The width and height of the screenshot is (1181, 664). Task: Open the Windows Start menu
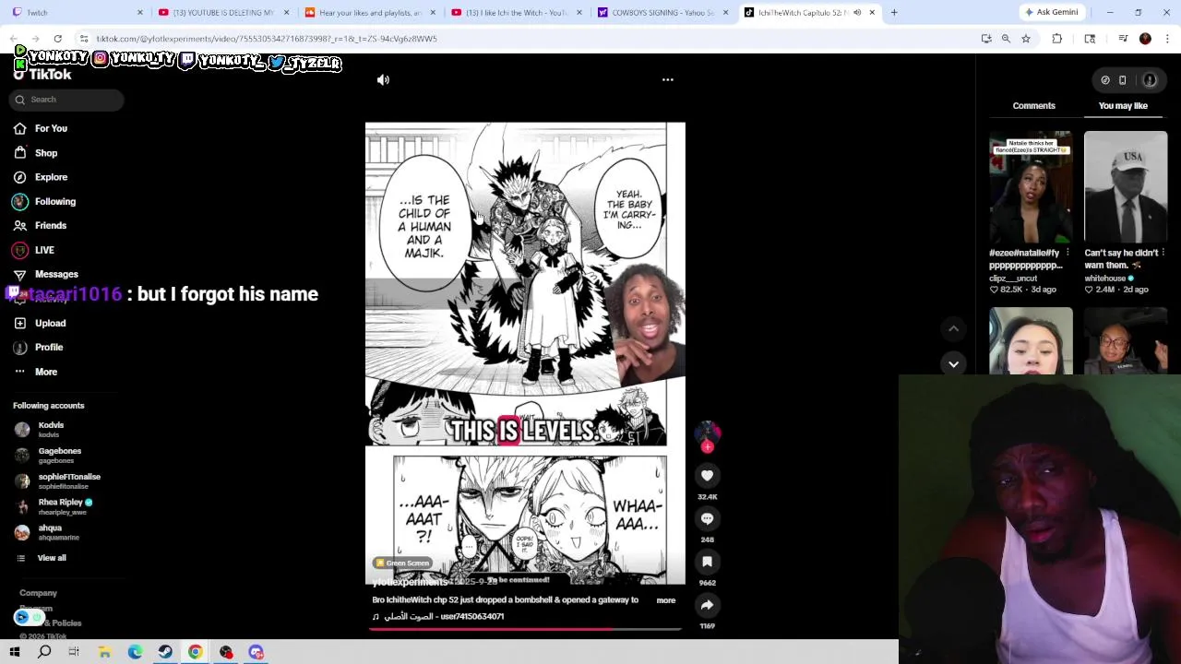(15, 652)
